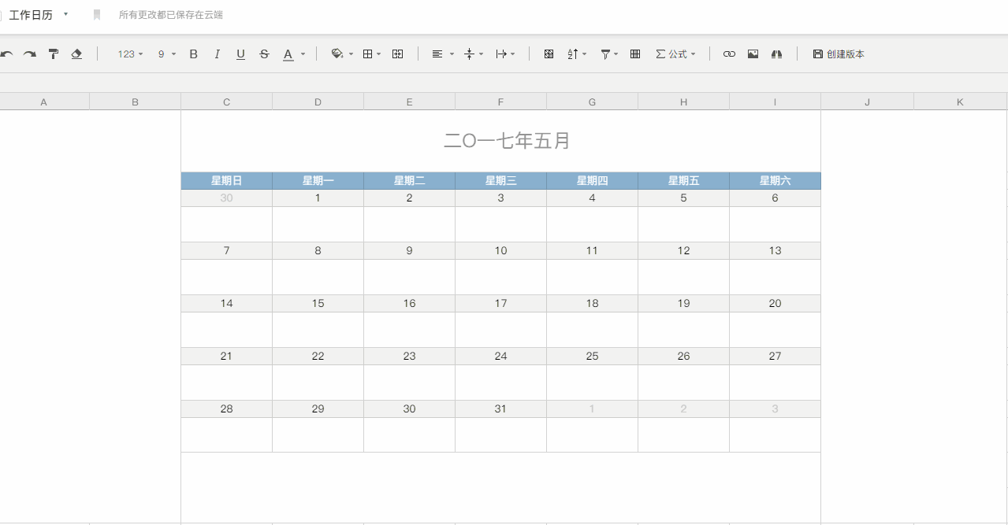Viewport: 1008px width, 525px height.
Task: Toggle italic formatting
Action: click(218, 54)
